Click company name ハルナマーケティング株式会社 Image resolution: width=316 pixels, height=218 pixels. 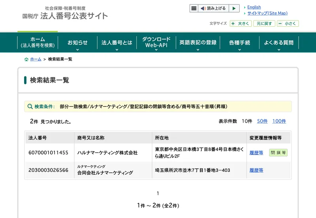(x=107, y=153)
